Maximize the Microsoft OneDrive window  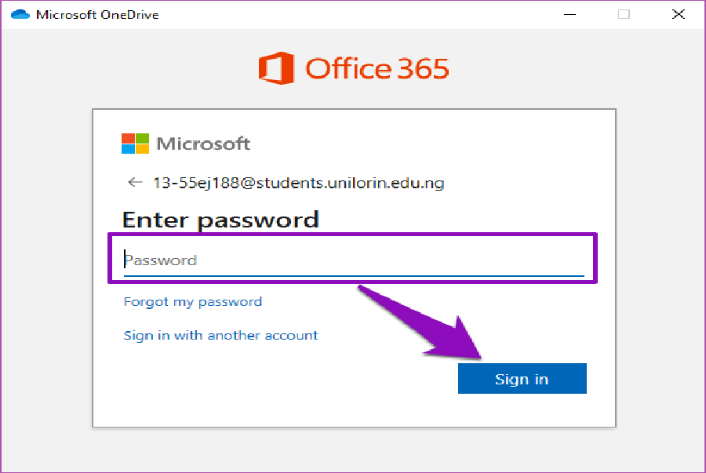coord(624,14)
